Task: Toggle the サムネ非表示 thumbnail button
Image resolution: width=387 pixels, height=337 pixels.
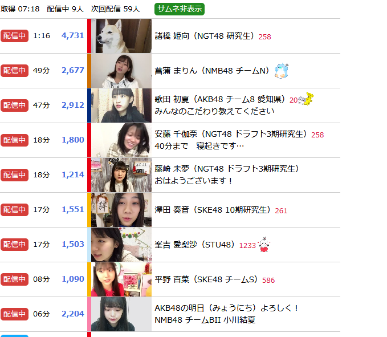Action: (180, 9)
